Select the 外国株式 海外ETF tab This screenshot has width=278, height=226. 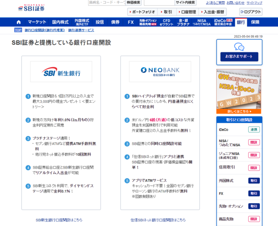[82, 22]
